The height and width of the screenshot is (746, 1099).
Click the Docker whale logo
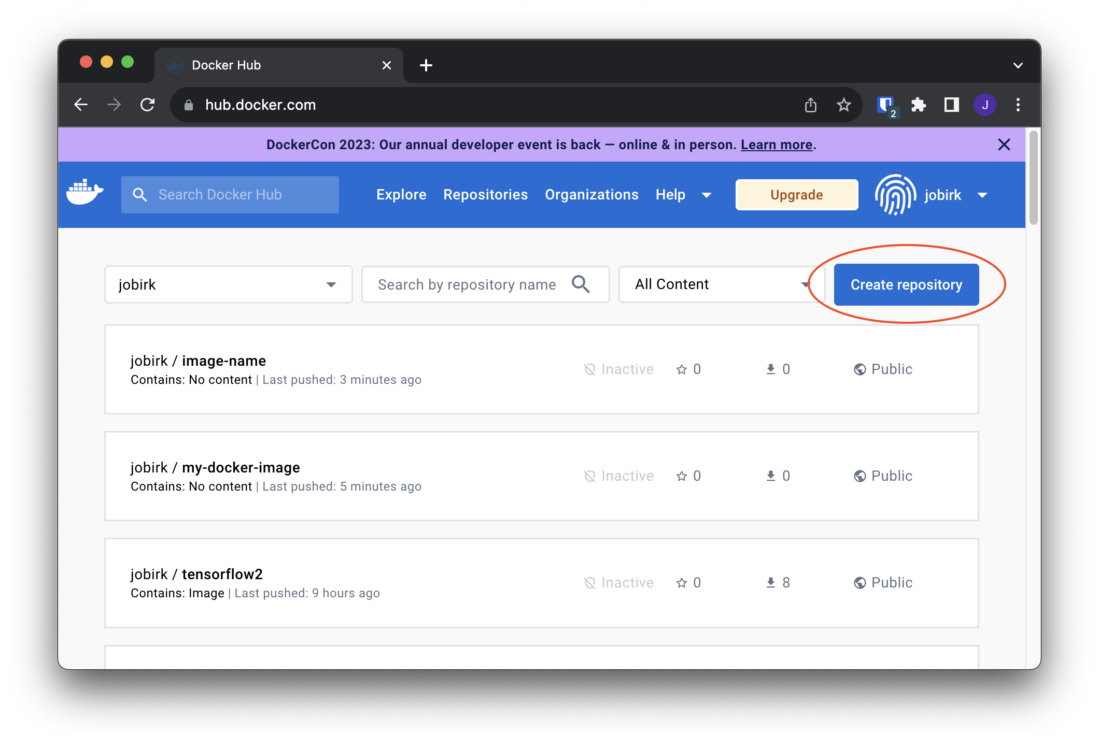click(85, 193)
